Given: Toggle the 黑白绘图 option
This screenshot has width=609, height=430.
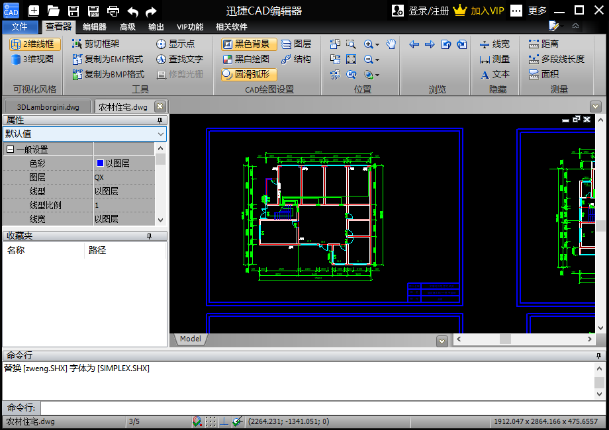Looking at the screenshot, I should pos(246,59).
